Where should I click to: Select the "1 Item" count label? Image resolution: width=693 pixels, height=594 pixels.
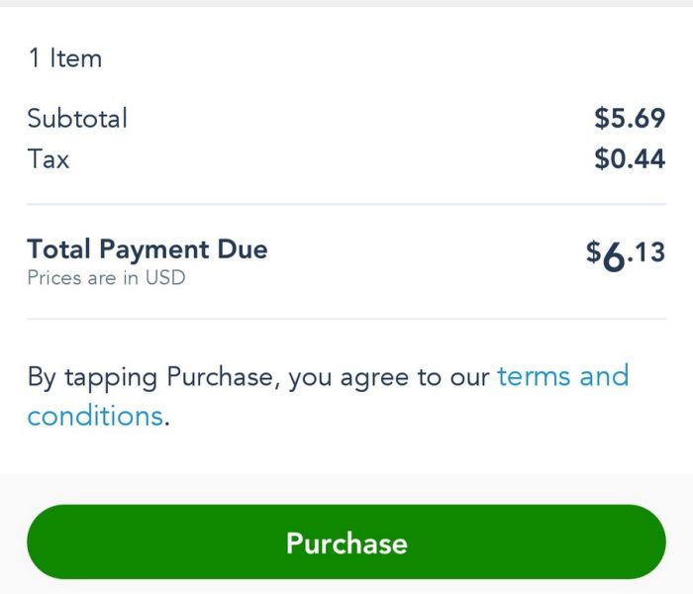[64, 58]
